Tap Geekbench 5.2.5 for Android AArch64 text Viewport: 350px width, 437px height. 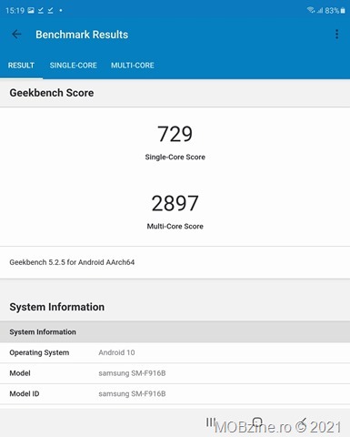(x=72, y=262)
